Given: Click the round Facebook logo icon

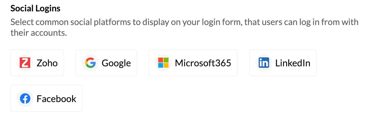Looking at the screenshot, I should pos(25,99).
